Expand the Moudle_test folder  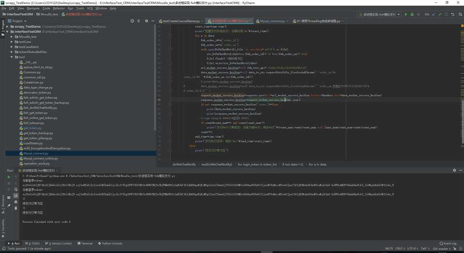click(x=12, y=37)
